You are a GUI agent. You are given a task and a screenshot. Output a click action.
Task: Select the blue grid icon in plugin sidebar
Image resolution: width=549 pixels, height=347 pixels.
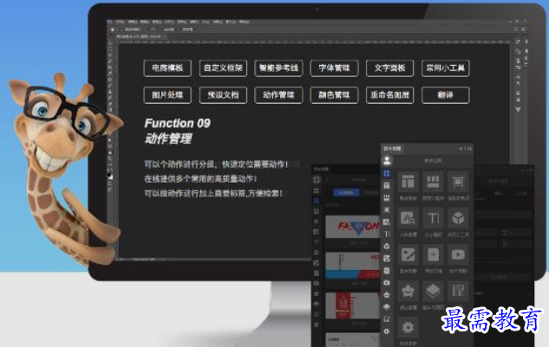click(387, 173)
